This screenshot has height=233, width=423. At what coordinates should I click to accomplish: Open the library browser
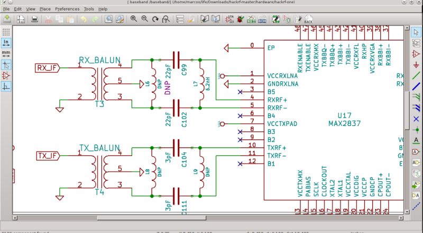pyautogui.click(x=215, y=19)
